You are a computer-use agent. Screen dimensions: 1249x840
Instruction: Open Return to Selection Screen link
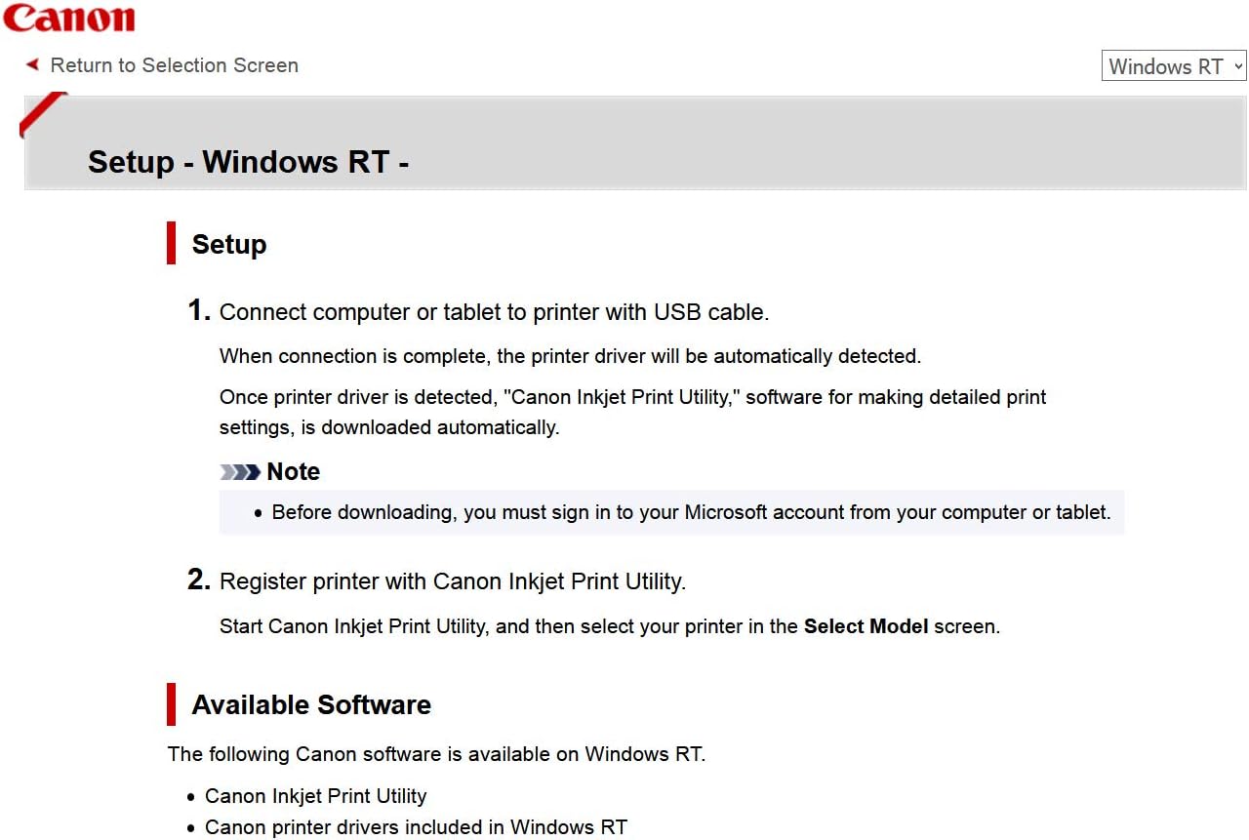click(174, 65)
